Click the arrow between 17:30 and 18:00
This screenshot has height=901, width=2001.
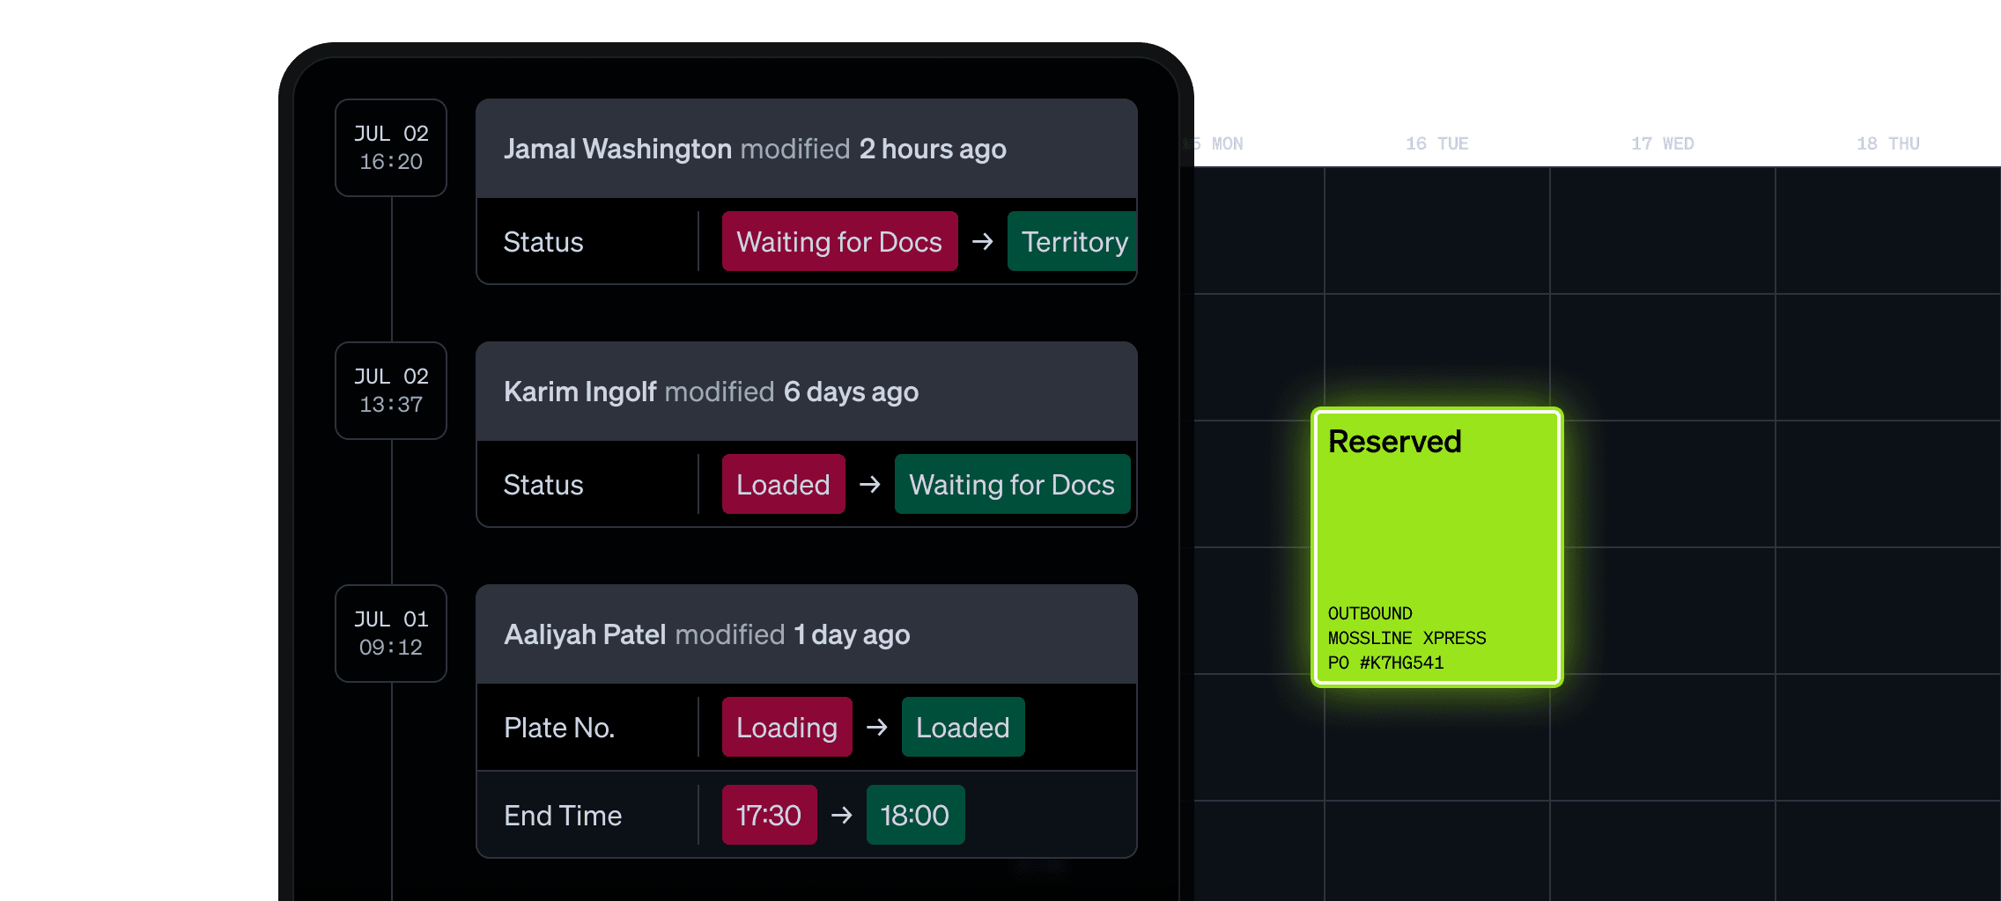point(841,815)
